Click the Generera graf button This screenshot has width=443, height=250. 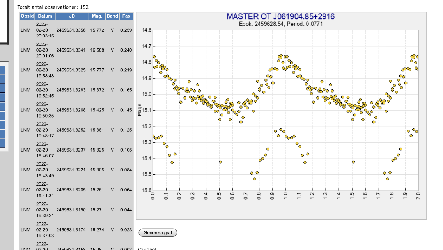(158, 233)
